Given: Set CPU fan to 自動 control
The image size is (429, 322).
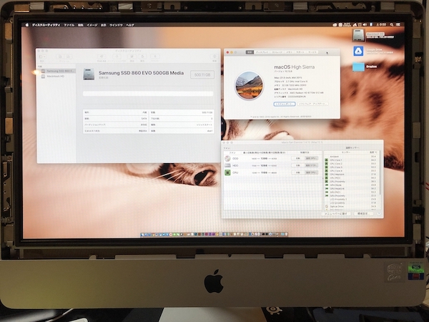Looking at the screenshot, I should point(297,172).
